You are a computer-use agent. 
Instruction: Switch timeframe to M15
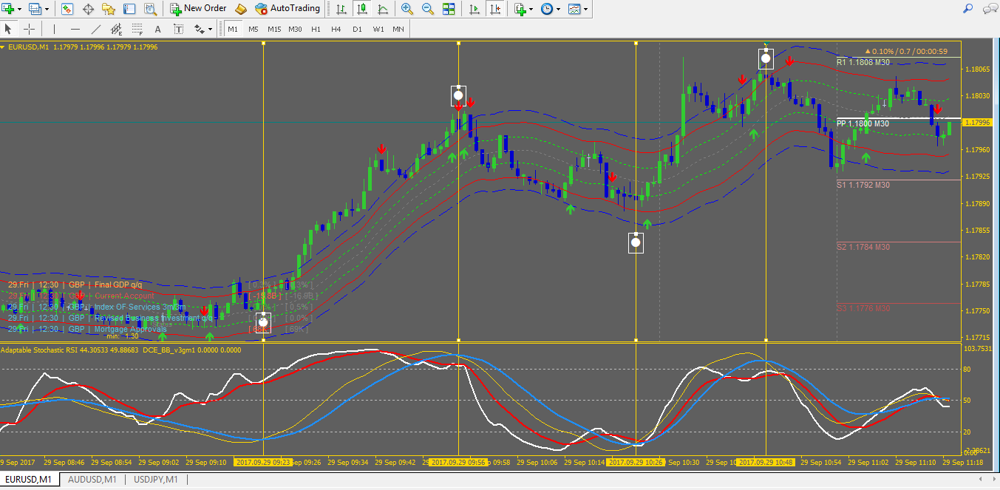(x=274, y=29)
